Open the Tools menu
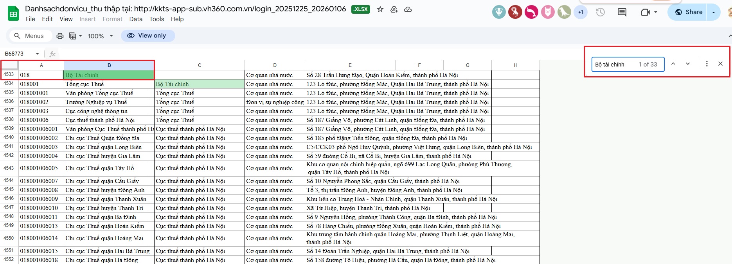 tap(156, 19)
